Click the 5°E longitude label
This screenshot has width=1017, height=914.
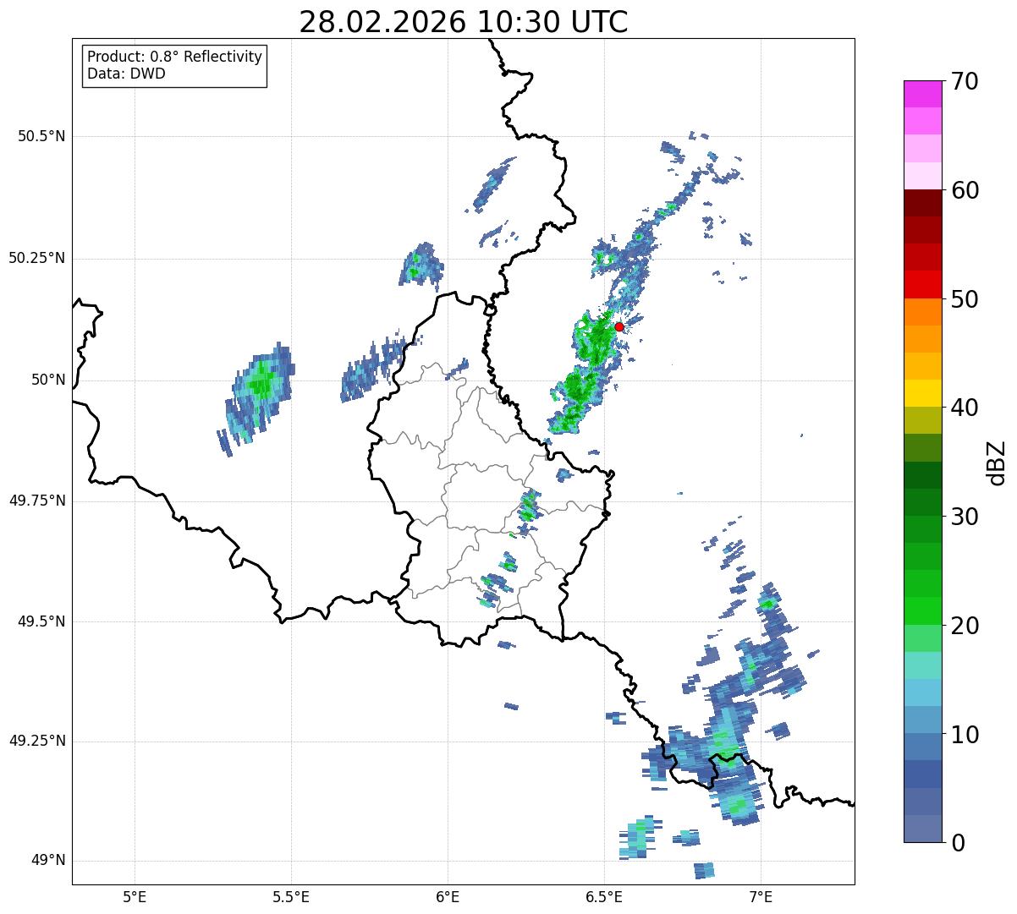point(135,897)
